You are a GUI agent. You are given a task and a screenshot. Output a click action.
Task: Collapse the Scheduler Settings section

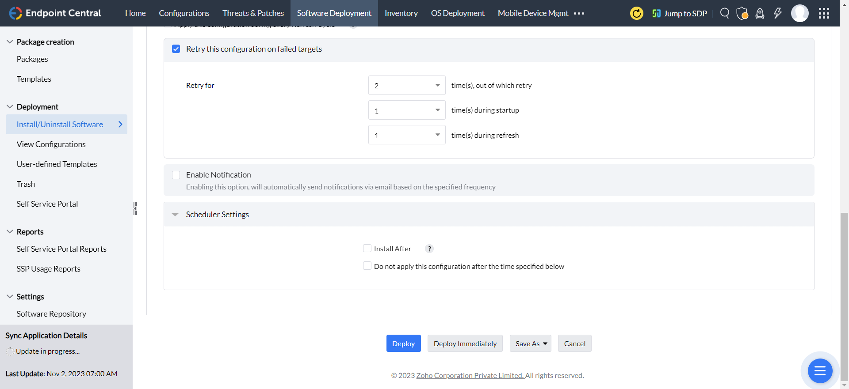point(175,215)
